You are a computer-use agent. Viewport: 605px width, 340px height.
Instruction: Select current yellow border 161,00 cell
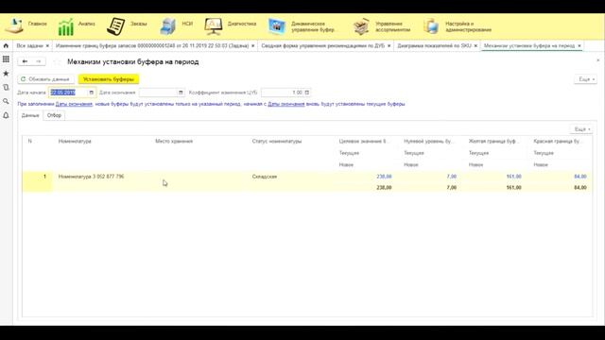click(x=513, y=177)
